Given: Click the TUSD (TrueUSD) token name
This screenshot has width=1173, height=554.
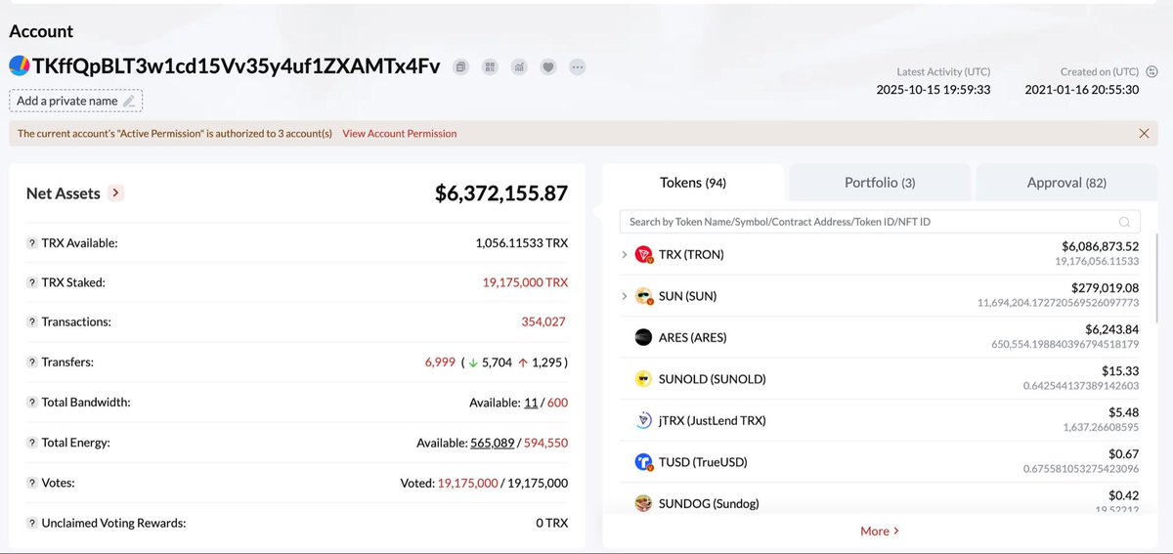Looking at the screenshot, I should coord(703,461).
